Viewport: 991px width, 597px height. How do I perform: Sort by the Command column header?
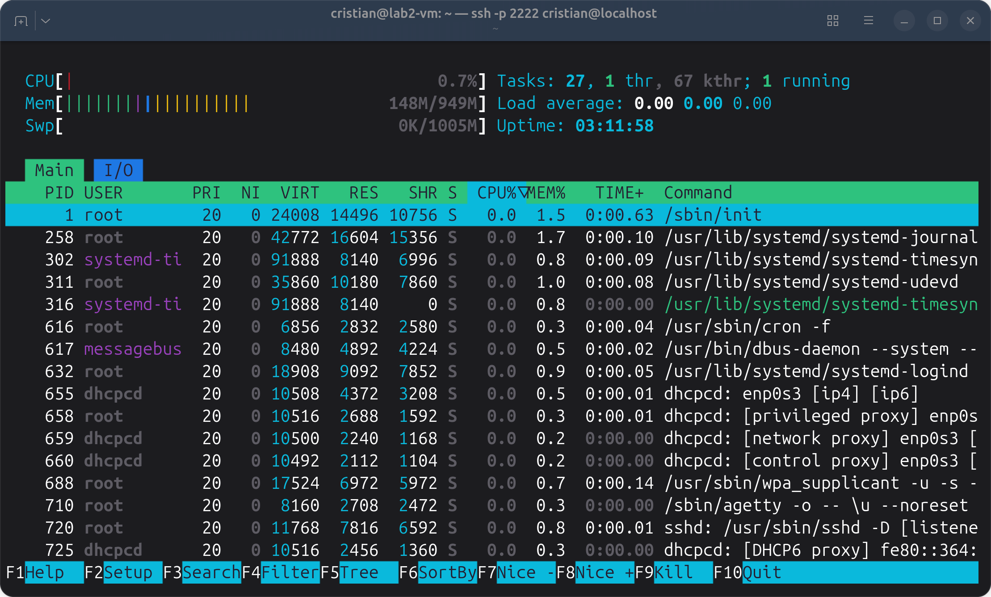coord(698,193)
